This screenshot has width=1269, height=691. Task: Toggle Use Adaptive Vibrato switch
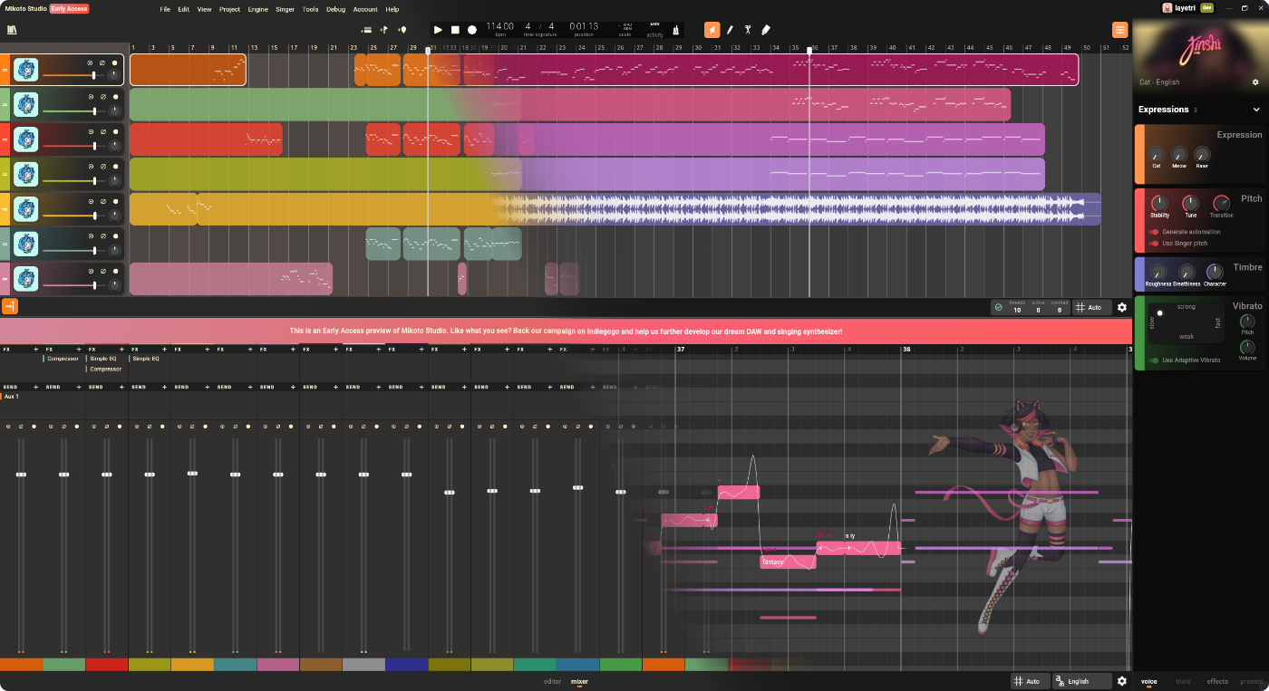pyautogui.click(x=1155, y=360)
